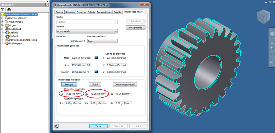Click the calculator icon next to Volumen
275x133 pixels.
pyautogui.click(x=96, y=72)
